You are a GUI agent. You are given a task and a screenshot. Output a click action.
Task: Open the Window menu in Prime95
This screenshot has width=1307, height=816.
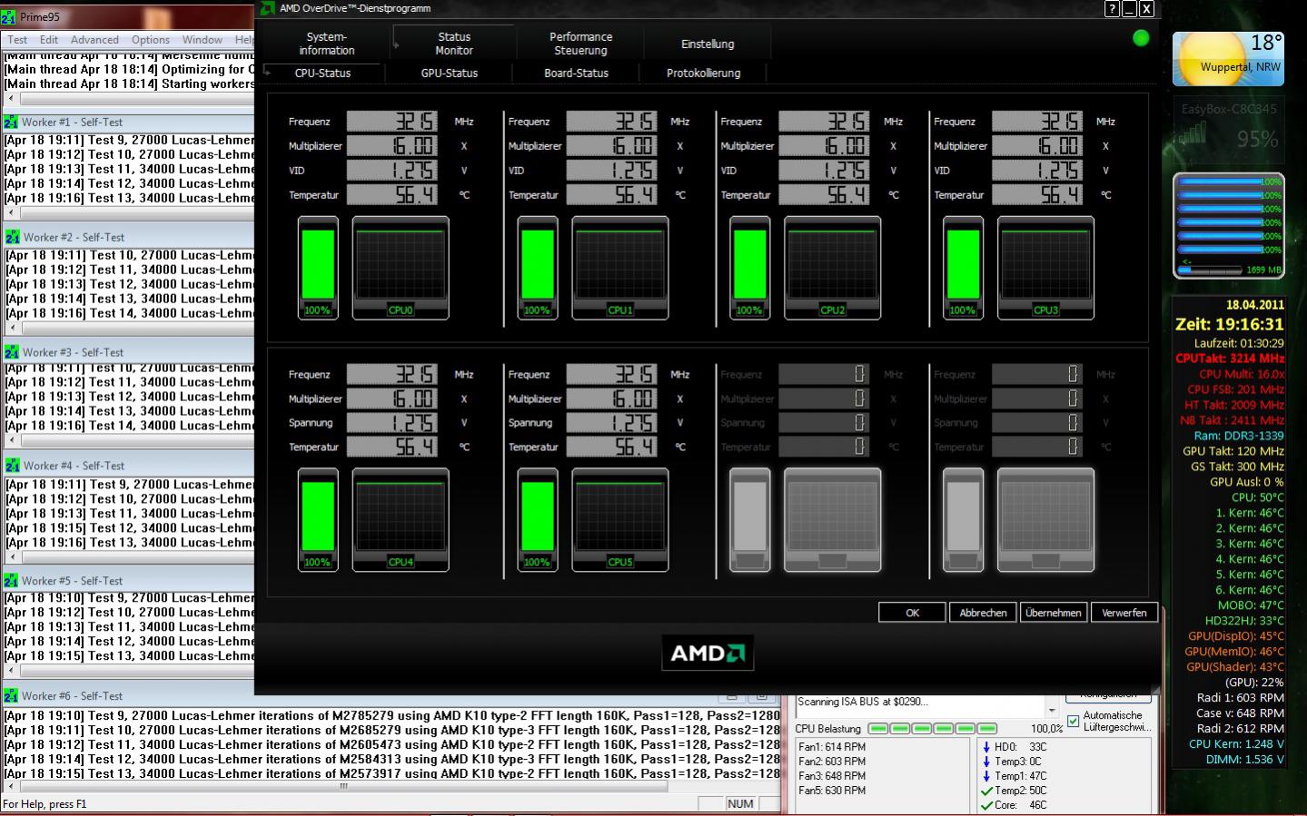click(x=202, y=39)
